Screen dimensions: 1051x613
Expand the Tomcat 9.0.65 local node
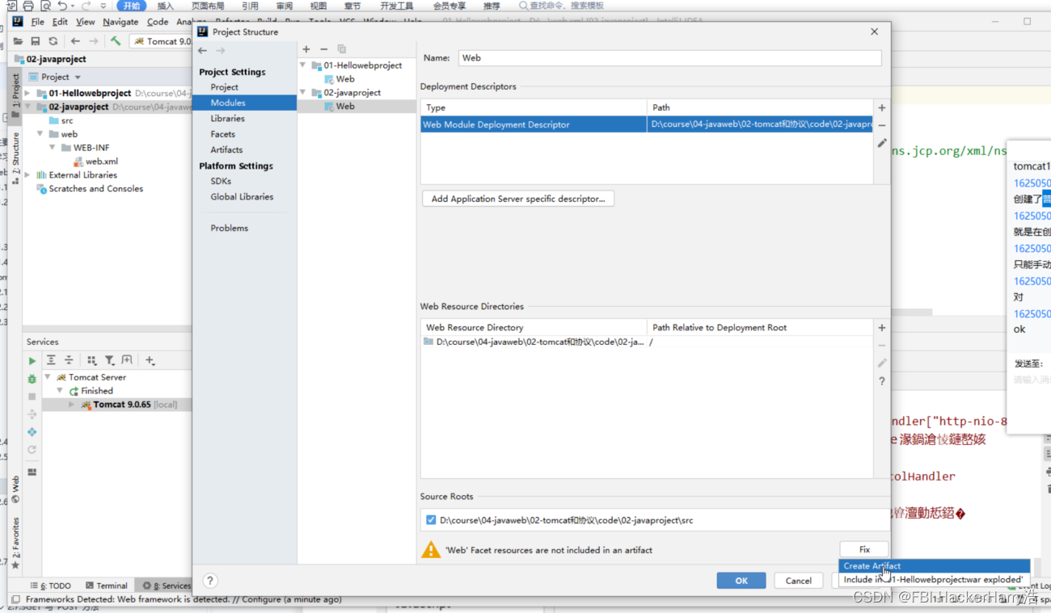click(x=71, y=405)
